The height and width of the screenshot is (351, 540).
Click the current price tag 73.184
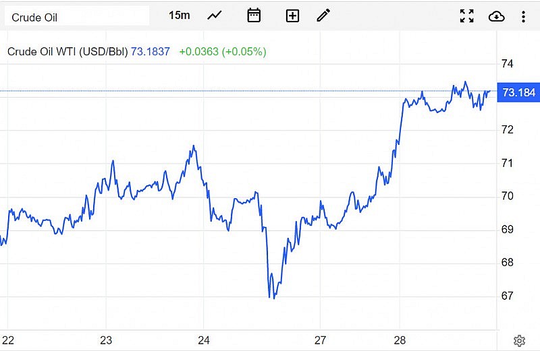[518, 92]
